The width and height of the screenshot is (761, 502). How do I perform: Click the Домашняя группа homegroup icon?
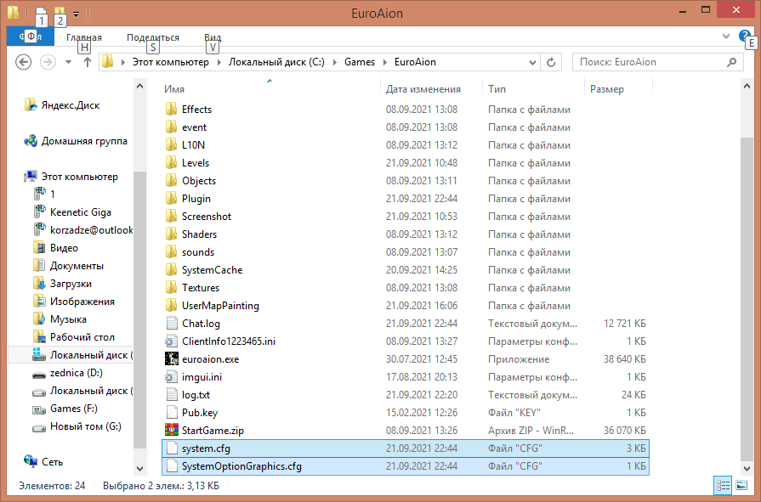point(31,141)
